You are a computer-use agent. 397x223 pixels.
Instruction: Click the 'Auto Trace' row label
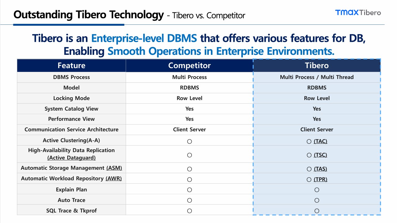(x=71, y=200)
